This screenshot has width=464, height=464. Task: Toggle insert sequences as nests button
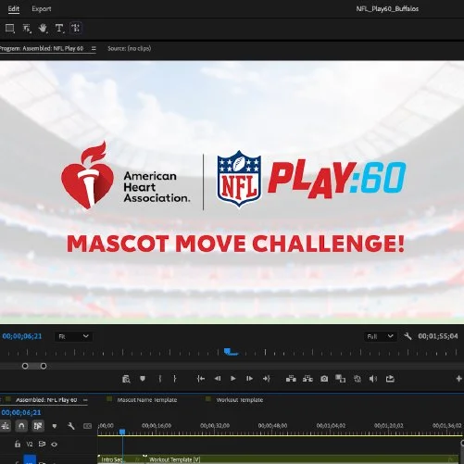click(x=6, y=426)
